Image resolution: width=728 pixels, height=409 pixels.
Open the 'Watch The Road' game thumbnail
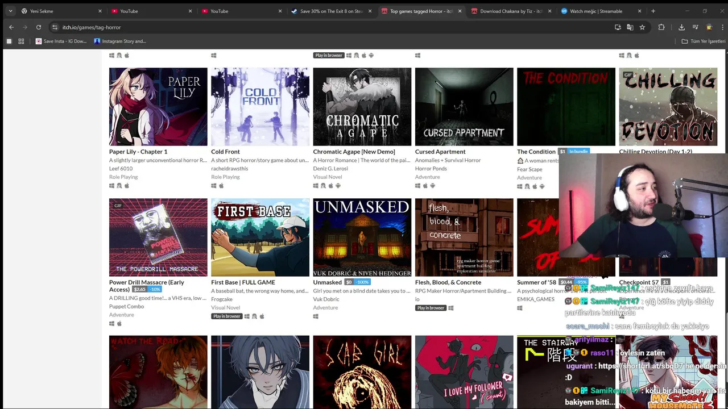click(x=158, y=372)
